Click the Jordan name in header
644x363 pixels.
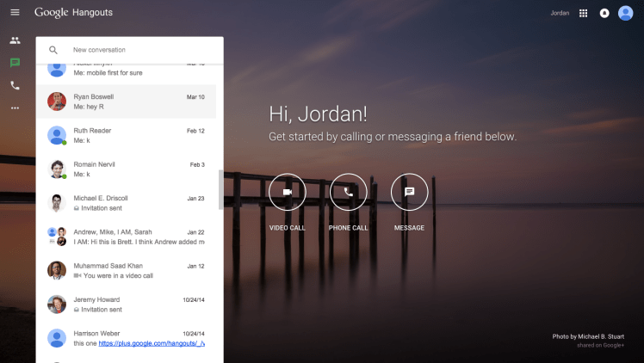pos(560,13)
